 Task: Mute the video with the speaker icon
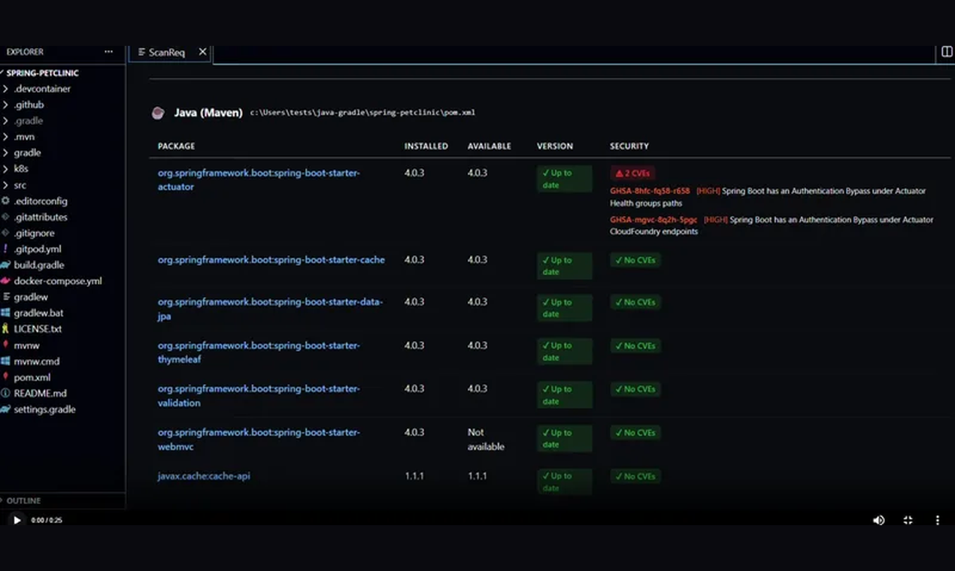click(878, 520)
